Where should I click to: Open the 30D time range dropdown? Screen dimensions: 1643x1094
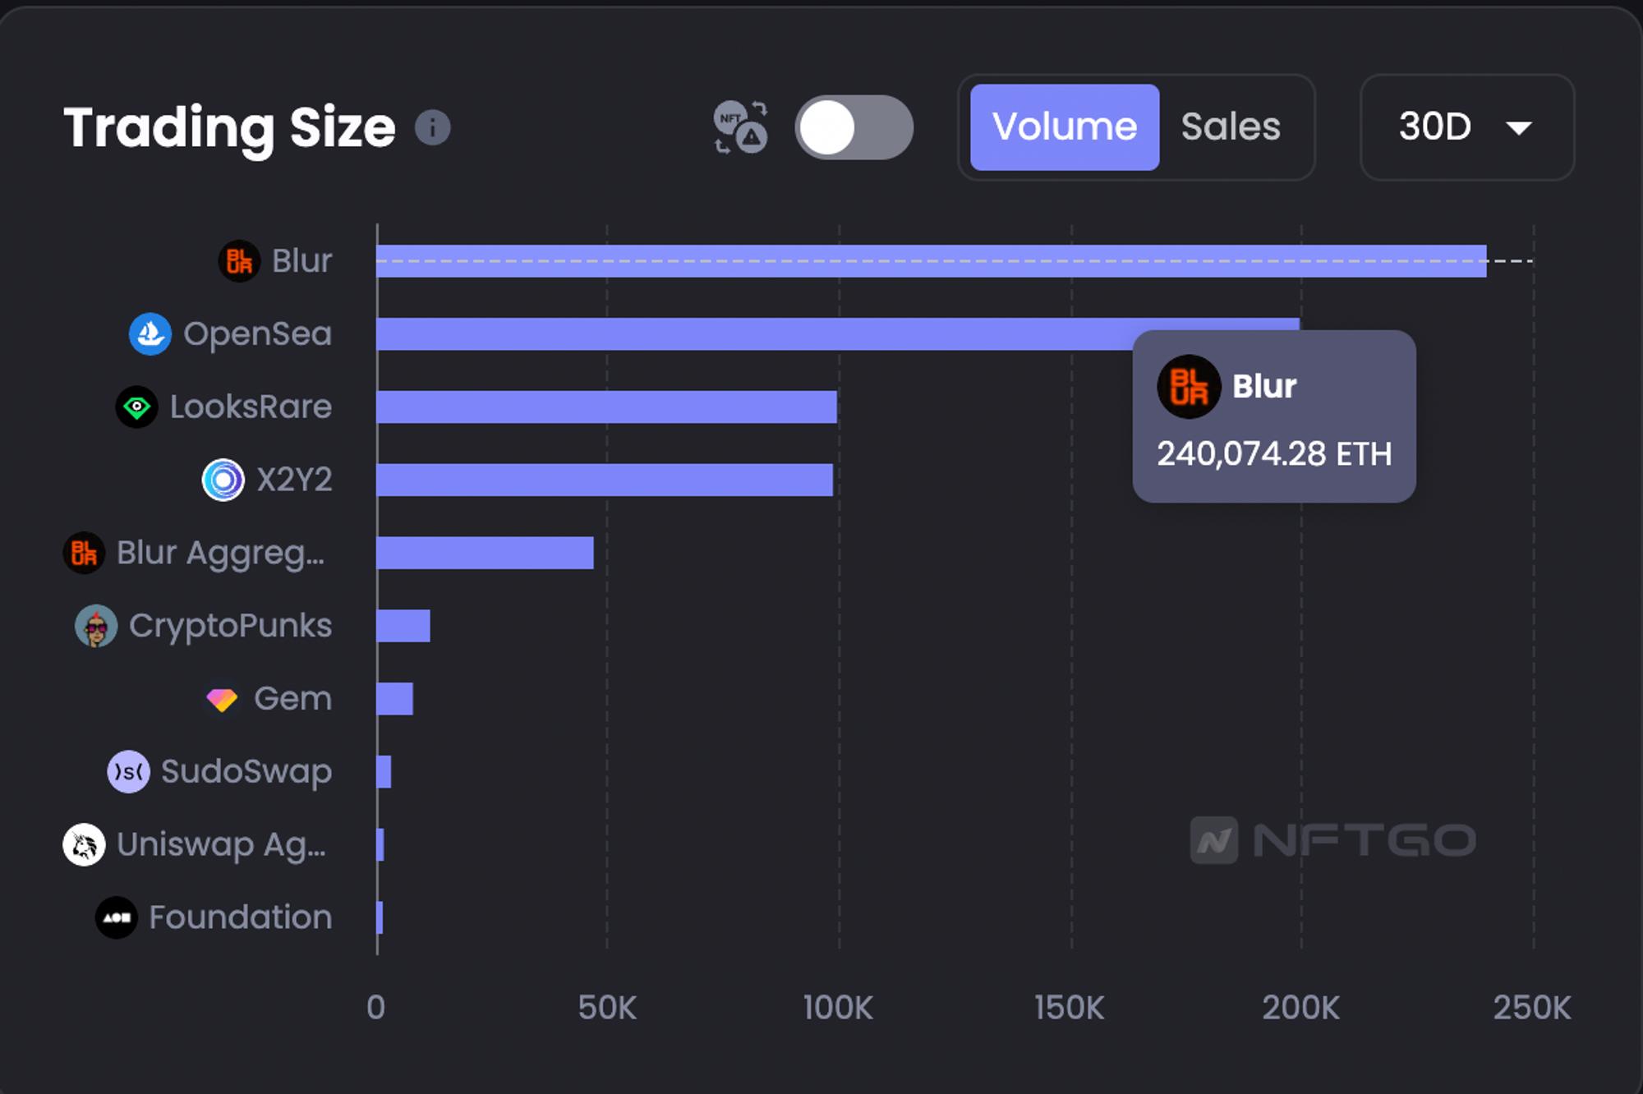[1466, 127]
